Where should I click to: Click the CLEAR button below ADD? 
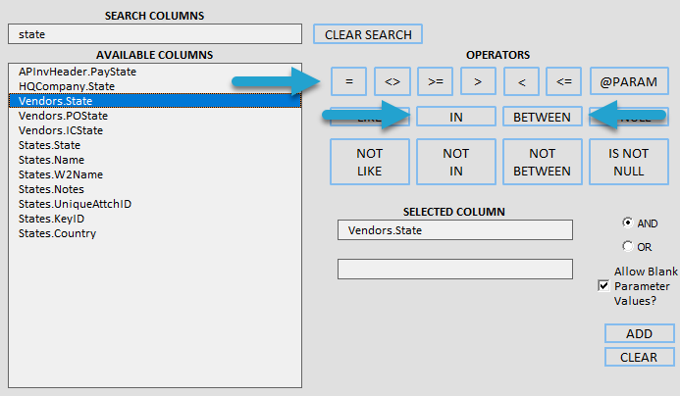639,357
